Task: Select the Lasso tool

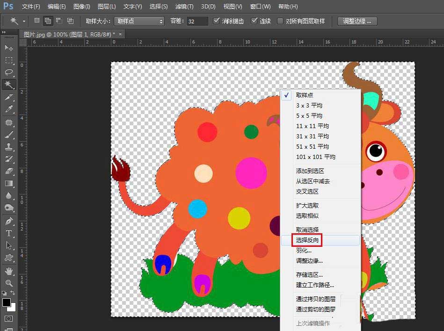Action: coord(8,72)
